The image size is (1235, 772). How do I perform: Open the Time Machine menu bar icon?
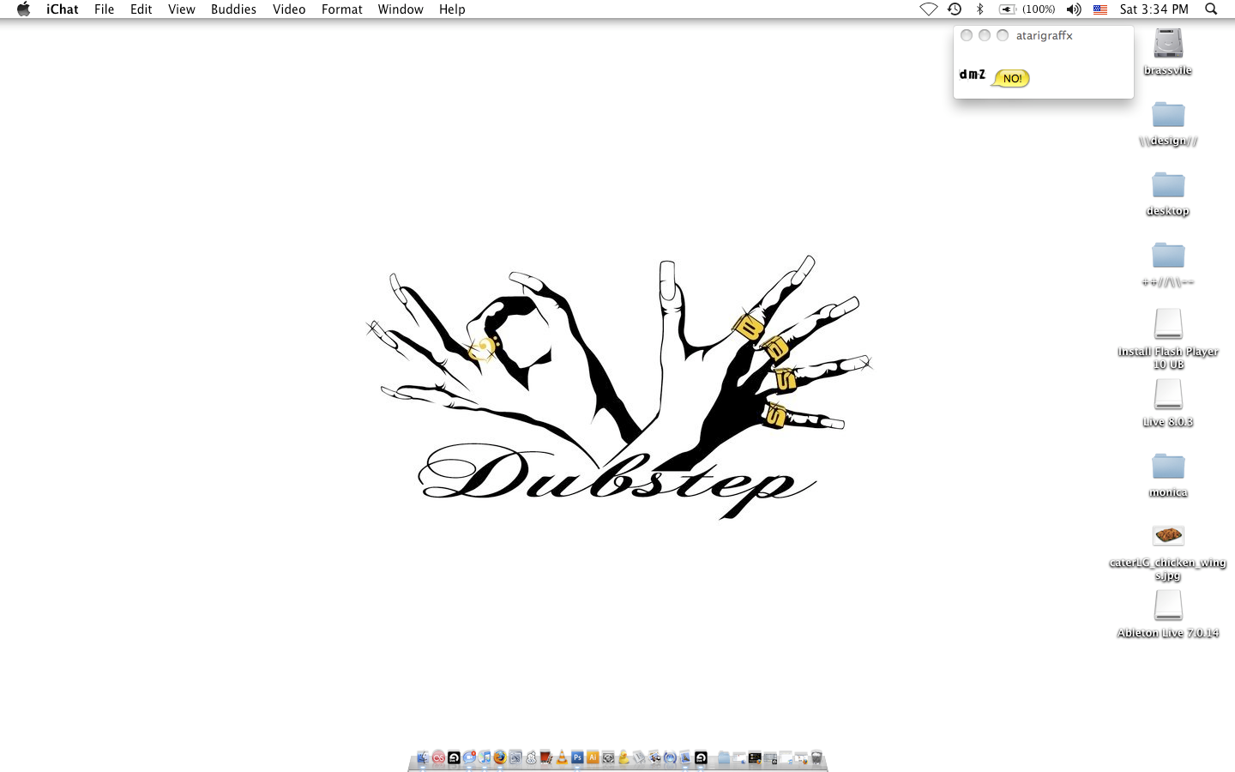[x=955, y=9]
